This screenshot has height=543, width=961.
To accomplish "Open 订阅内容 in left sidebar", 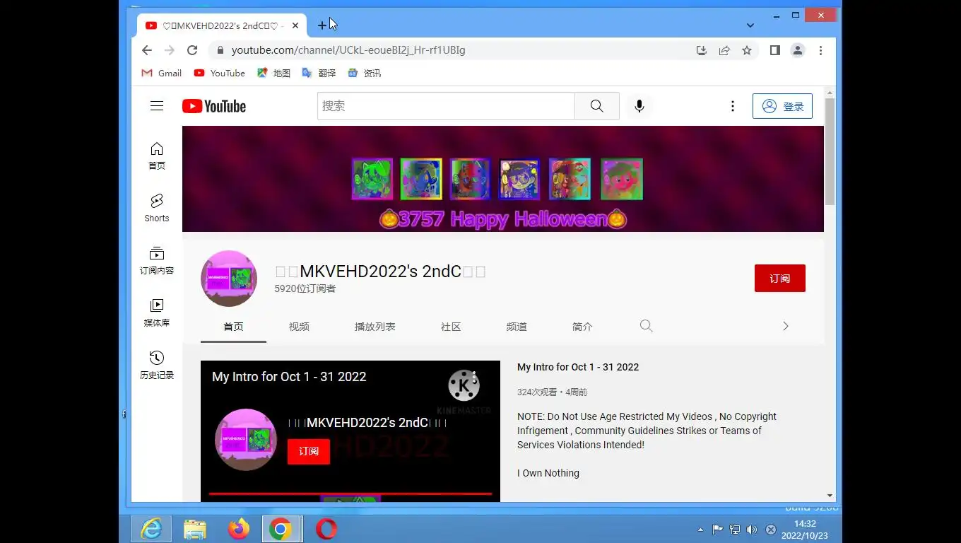I will click(x=157, y=260).
